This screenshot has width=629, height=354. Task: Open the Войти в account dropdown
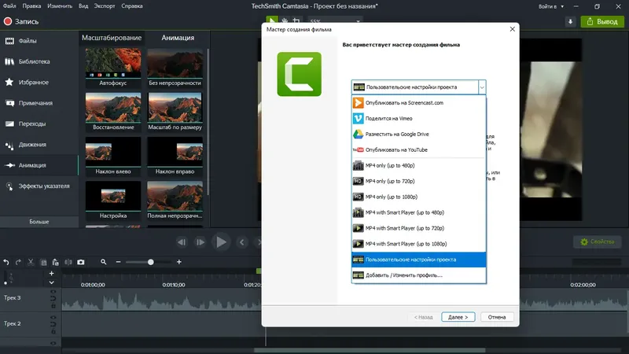[x=551, y=6]
